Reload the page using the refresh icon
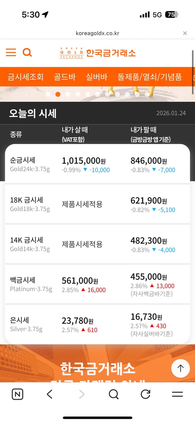 point(145,394)
